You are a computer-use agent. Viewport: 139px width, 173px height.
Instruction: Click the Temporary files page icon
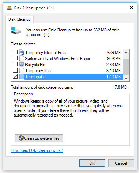point(21,70)
